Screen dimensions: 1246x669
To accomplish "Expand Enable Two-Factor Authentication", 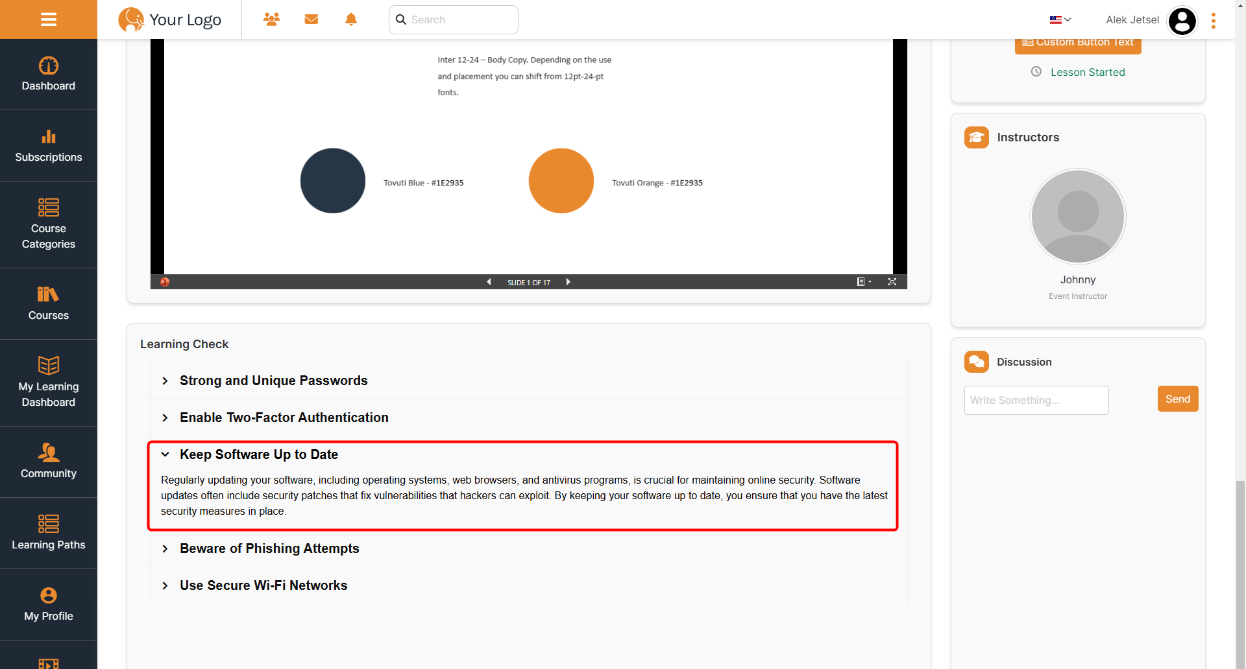I will coord(528,417).
